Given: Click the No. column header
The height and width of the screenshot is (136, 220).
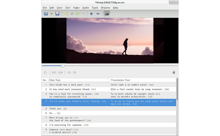Looking at the screenshot, I should (45, 80).
